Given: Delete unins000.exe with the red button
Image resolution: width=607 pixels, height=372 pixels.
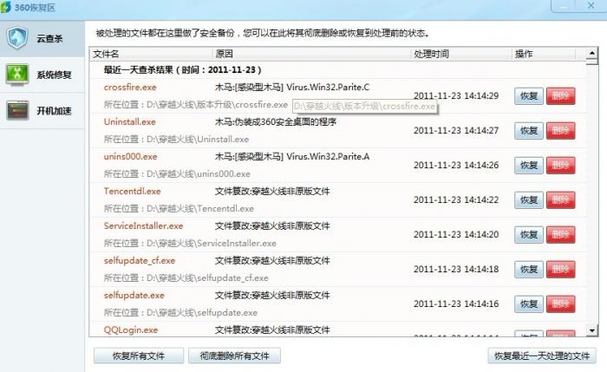Looking at the screenshot, I should (560, 166).
